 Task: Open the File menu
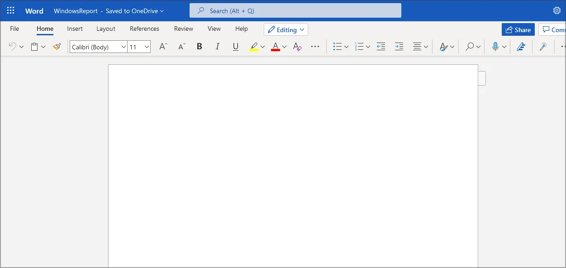[14, 29]
